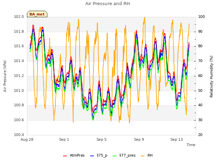216x162 pixels.
Task: Click the Sep 5 date tick label
Action: 102,139
